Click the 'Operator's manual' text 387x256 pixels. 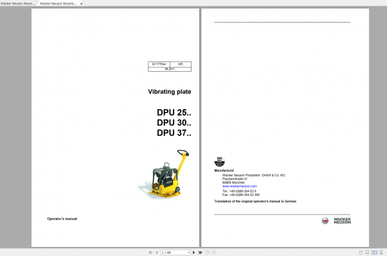(x=62, y=219)
